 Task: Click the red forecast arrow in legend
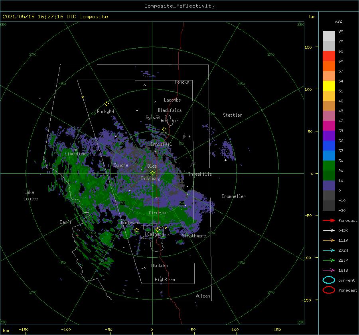[x=329, y=220]
